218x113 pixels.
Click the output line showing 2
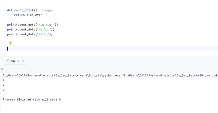tap(4, 85)
